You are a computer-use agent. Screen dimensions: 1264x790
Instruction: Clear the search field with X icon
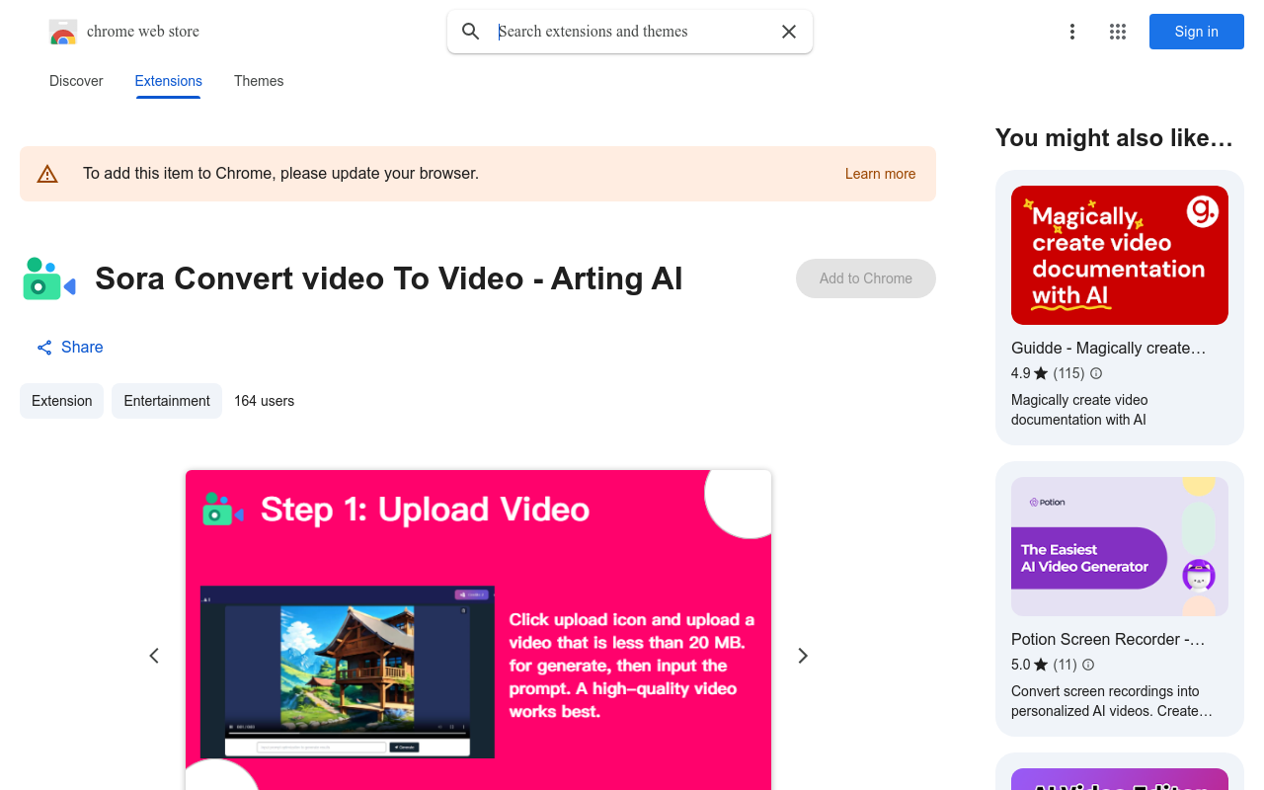point(789,32)
